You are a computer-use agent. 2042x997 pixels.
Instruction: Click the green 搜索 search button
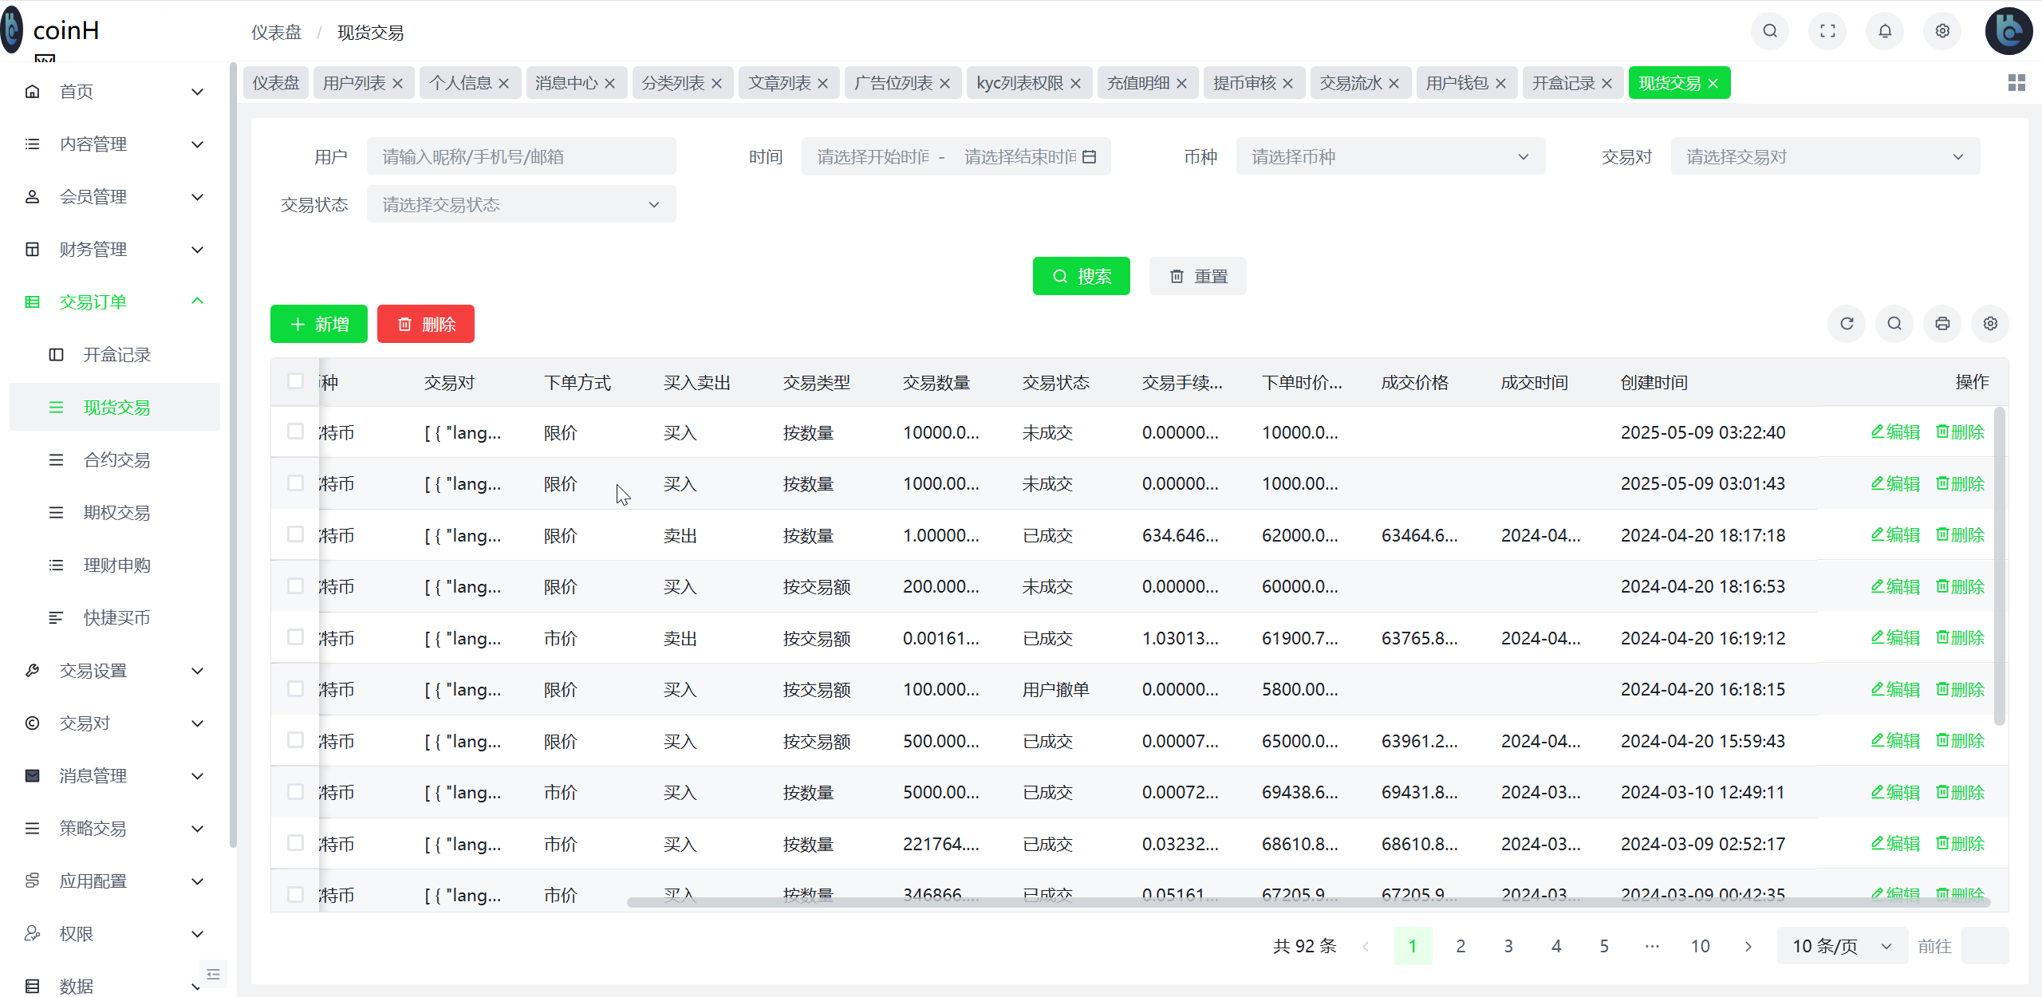[x=1081, y=275]
